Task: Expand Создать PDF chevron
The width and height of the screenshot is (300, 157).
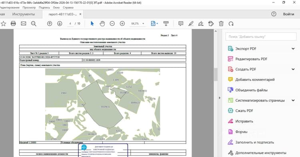Action: pyautogui.click(x=293, y=69)
